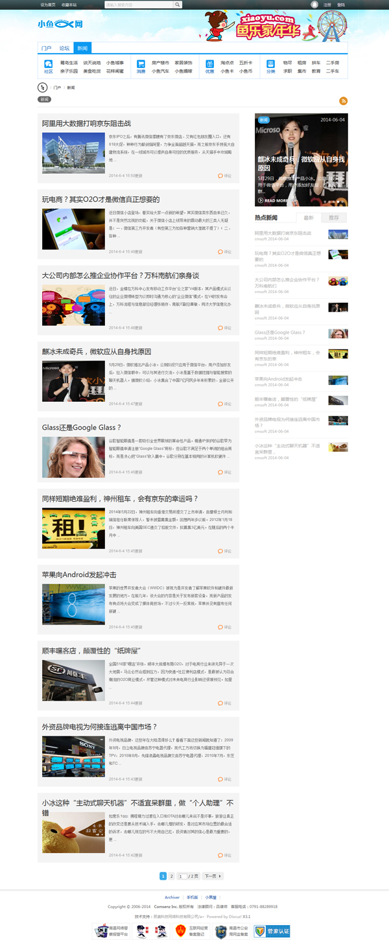Open the 手机版 mobile version footer link
Screen dimensions: 389x949
[192, 898]
